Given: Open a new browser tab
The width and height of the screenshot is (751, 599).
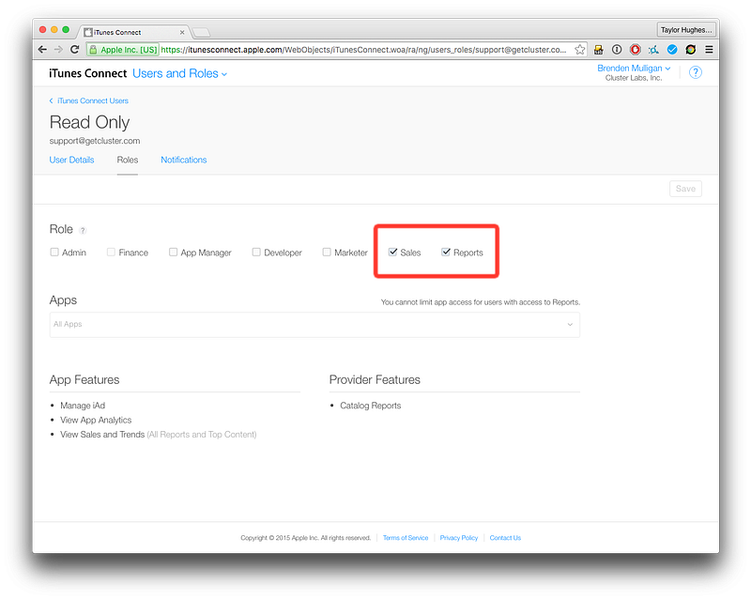Looking at the screenshot, I should 201,32.
